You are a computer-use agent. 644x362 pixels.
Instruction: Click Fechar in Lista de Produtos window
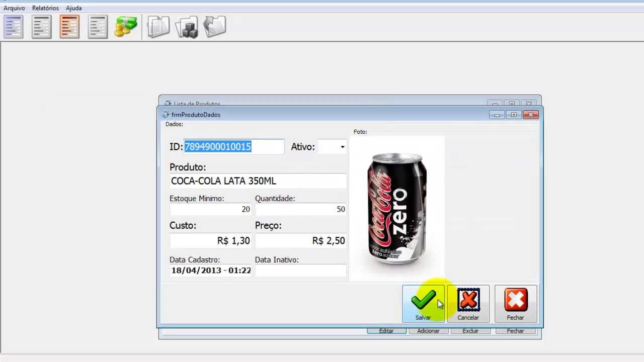[x=516, y=331]
